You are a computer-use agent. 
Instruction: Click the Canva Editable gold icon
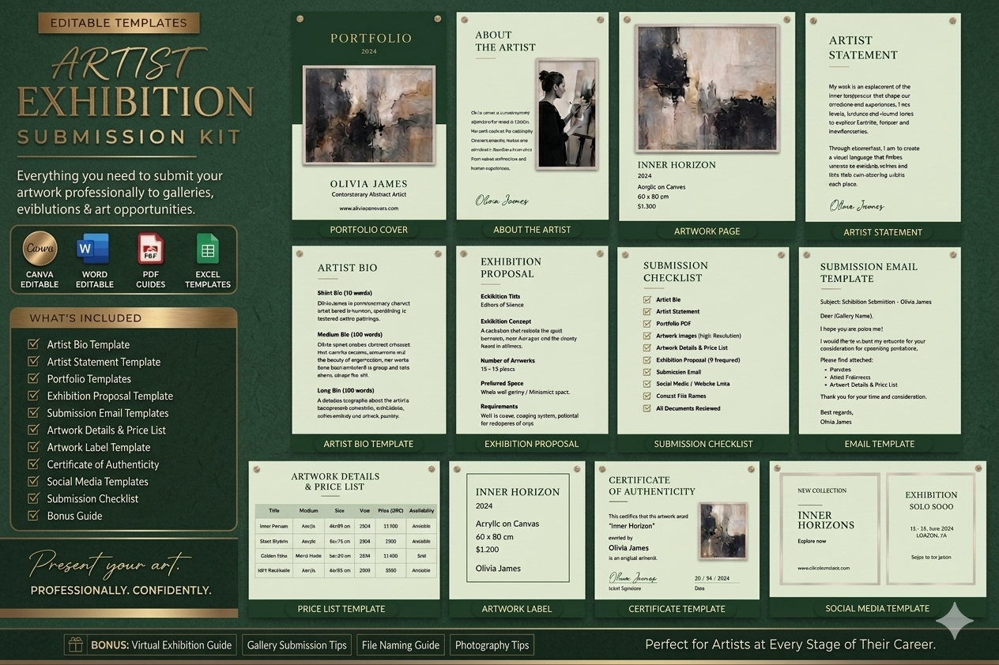(x=40, y=249)
